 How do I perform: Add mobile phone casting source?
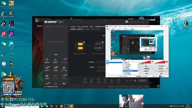click(x=98, y=81)
